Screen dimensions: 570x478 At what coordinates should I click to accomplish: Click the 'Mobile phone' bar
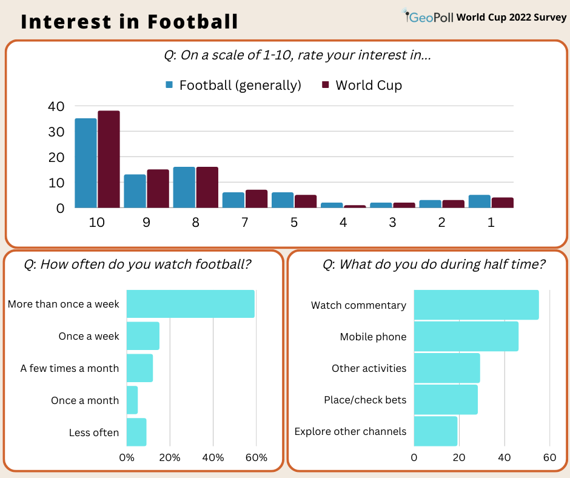[x=466, y=337]
